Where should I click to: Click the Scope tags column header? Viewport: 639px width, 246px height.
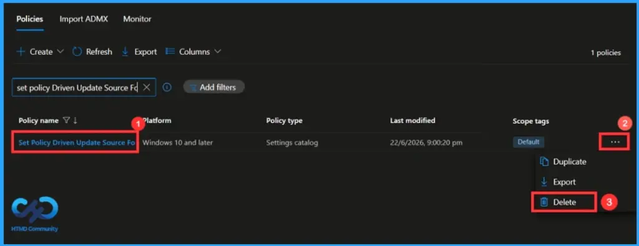pos(530,121)
